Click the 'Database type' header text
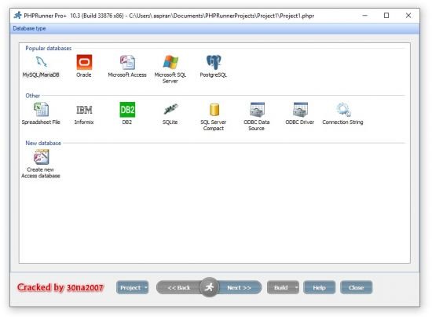Screen dimensions: 432x317 [x=29, y=28]
